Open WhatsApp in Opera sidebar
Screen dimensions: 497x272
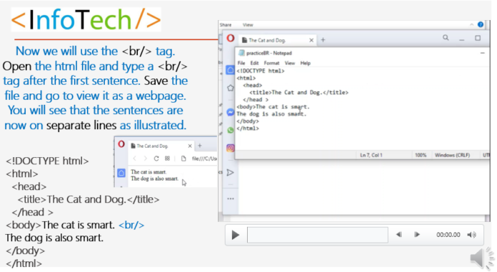click(x=231, y=130)
